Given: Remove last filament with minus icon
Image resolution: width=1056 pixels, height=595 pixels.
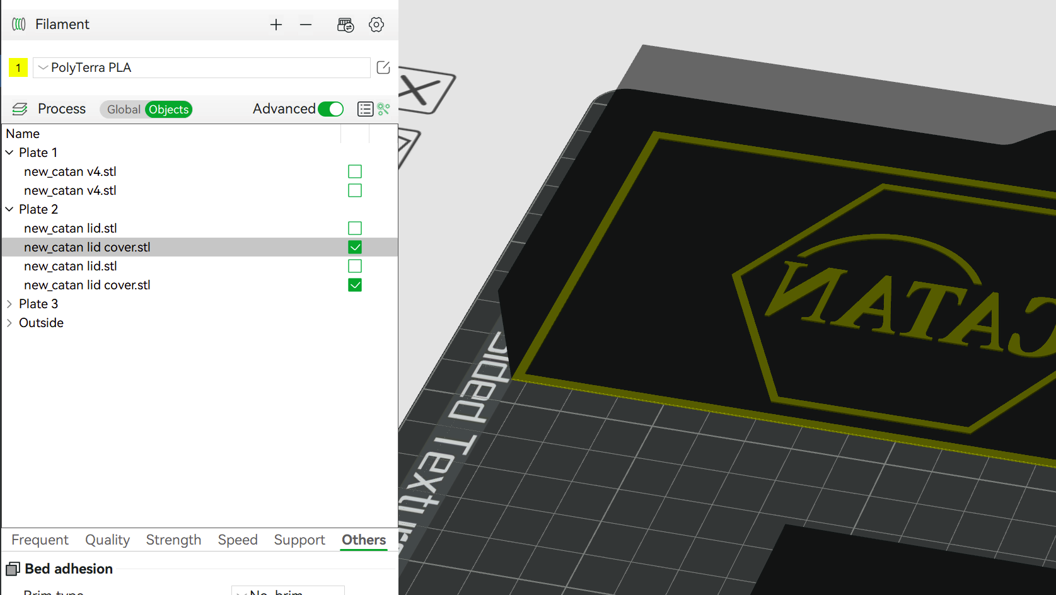Looking at the screenshot, I should coord(306,25).
